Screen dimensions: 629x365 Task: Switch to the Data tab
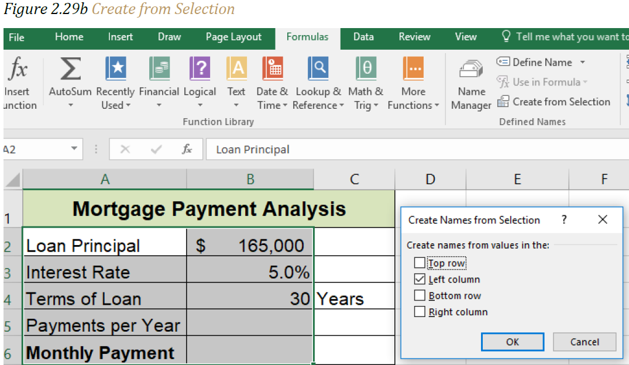363,37
